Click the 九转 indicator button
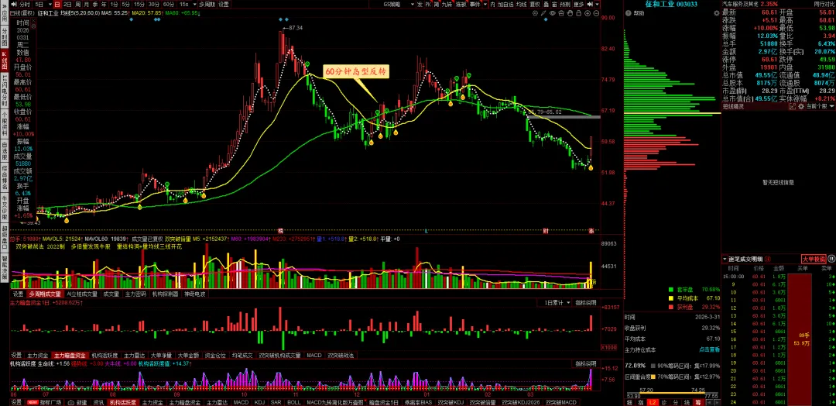The height and width of the screenshot is (406, 836). (x=447, y=4)
